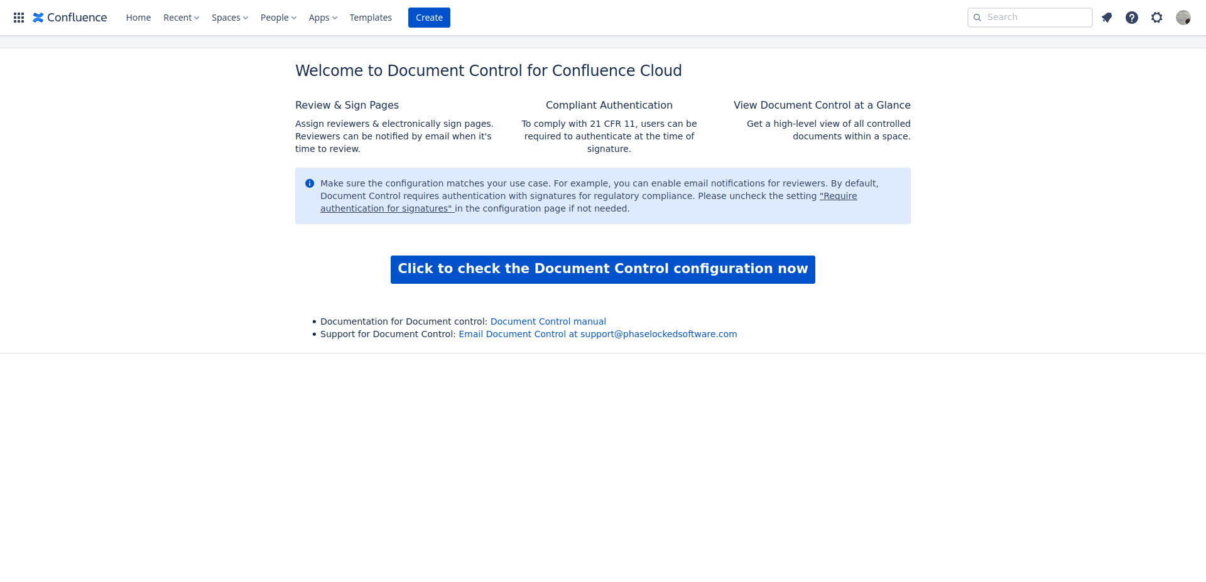This screenshot has width=1206, height=582.
Task: Click the Document Control configuration button
Action: point(602,269)
